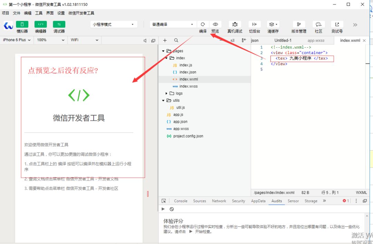Start real device debugging (真机调试)
This screenshot has width=373, height=244.
235,24
